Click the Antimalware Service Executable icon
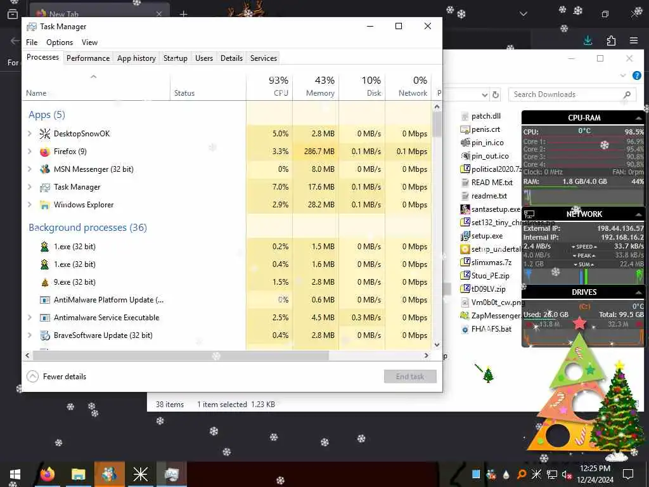 pyautogui.click(x=45, y=318)
